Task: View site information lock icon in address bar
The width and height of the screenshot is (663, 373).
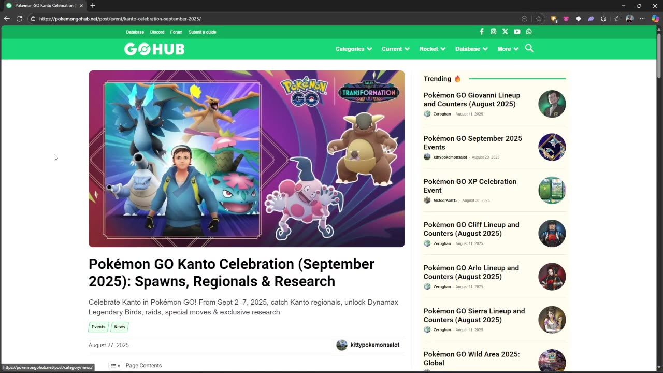Action: click(x=33, y=19)
